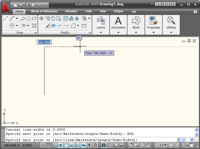Toggle automatic annotation scale update
Image resolution: width=200 pixels, height=149 pixels.
click(x=177, y=145)
